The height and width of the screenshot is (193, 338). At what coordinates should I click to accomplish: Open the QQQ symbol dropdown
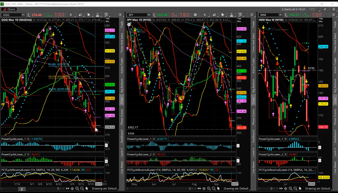pyautogui.click(x=23, y=15)
